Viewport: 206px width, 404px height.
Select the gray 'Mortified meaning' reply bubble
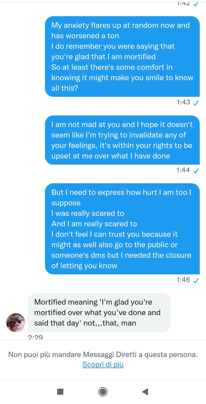(99, 313)
